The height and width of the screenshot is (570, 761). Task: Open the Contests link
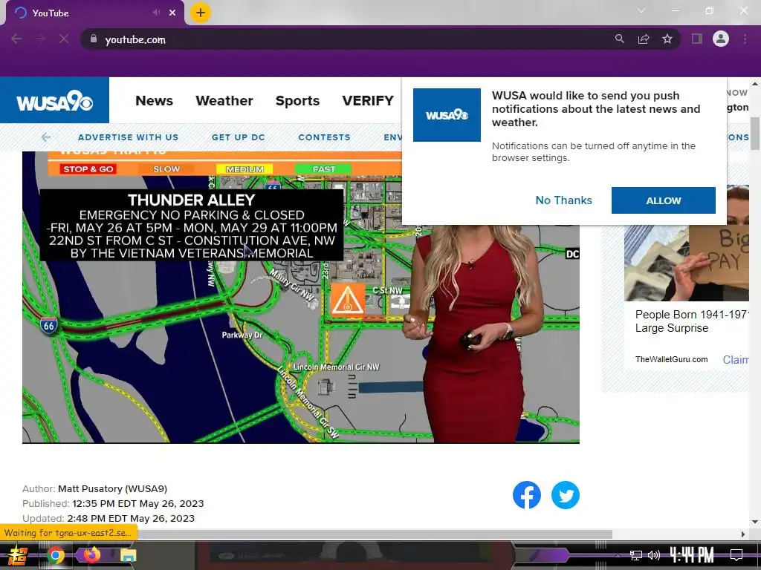point(324,137)
